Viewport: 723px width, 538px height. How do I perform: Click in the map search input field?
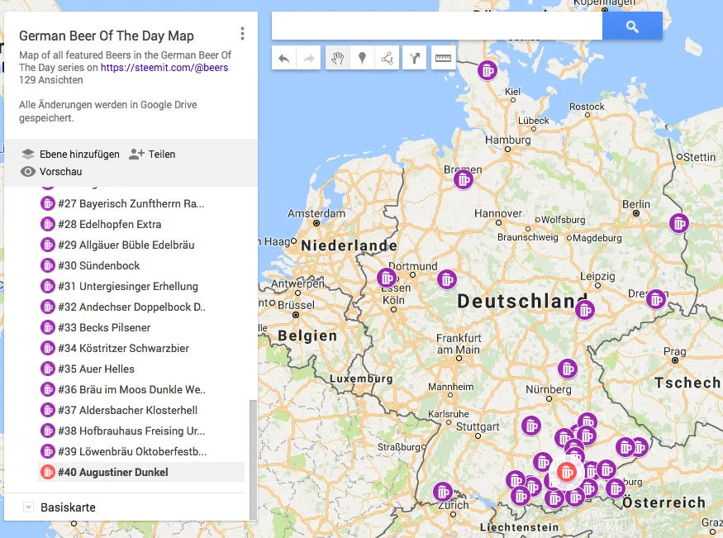(436, 26)
